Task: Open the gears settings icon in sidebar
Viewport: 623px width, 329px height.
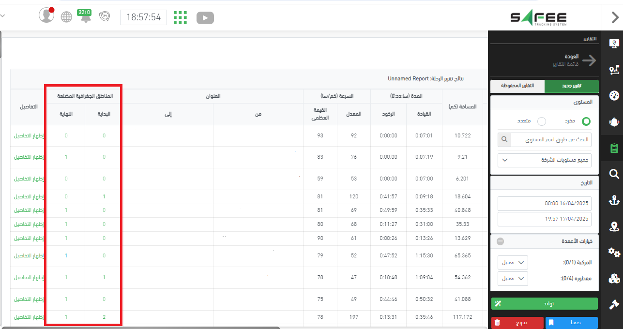Action: [614, 252]
